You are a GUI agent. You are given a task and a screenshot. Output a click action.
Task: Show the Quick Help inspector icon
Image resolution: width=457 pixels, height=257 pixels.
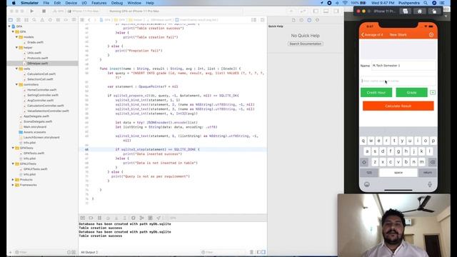pyautogui.click(x=309, y=20)
